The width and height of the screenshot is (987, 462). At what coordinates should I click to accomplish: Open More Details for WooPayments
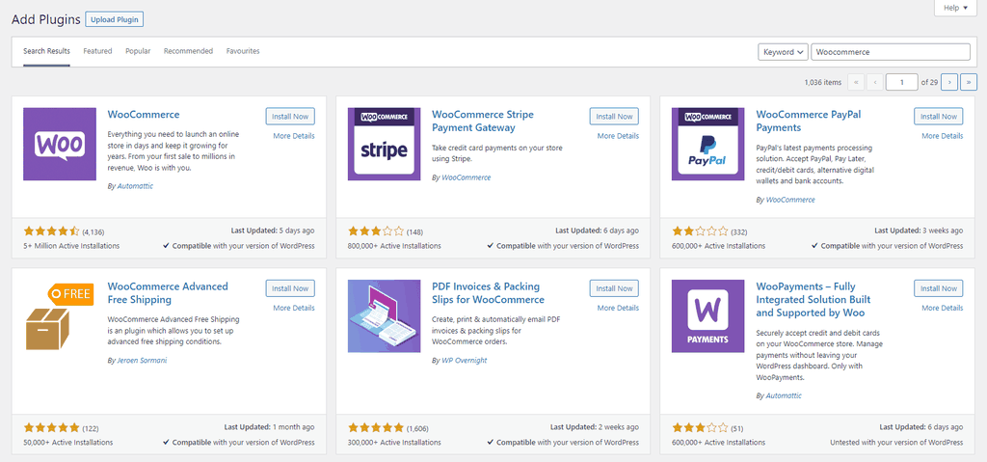pos(943,309)
